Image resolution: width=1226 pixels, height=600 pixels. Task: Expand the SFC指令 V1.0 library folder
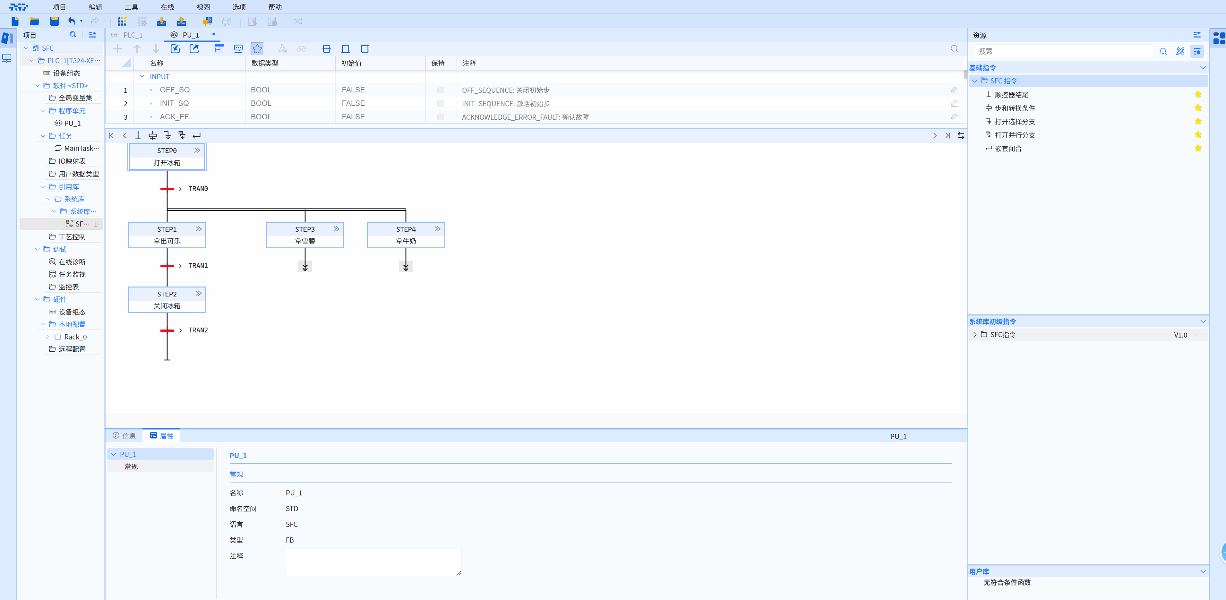[x=975, y=335]
